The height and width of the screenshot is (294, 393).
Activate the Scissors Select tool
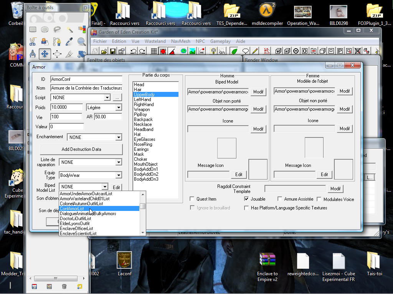tap(33, 41)
